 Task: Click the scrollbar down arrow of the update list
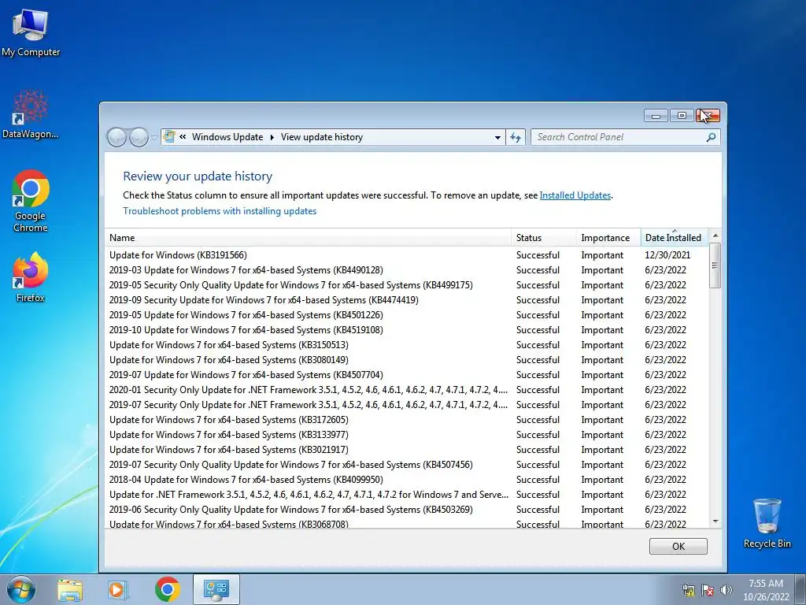pyautogui.click(x=715, y=521)
